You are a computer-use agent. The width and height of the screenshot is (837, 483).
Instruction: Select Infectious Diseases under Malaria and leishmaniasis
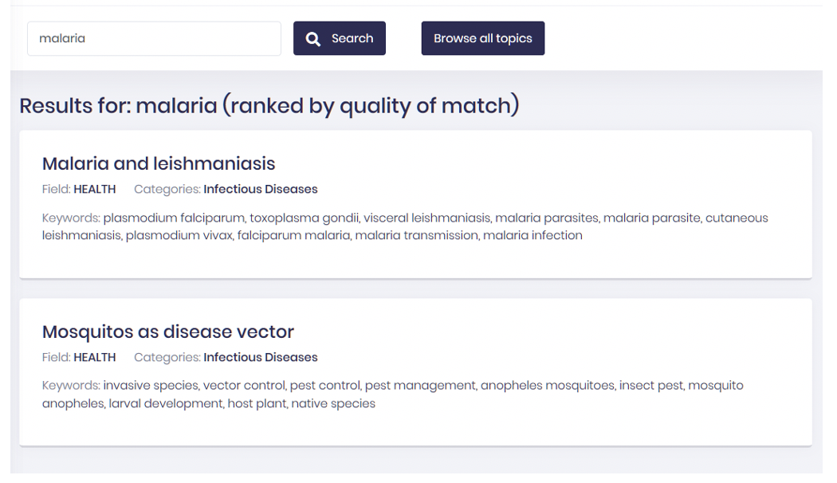[261, 189]
